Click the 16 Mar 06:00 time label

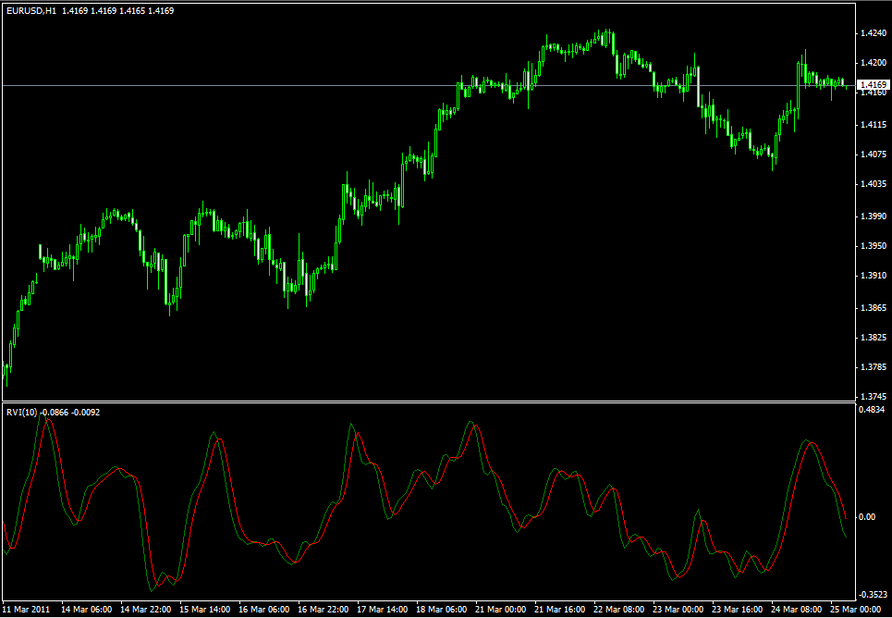click(x=263, y=609)
